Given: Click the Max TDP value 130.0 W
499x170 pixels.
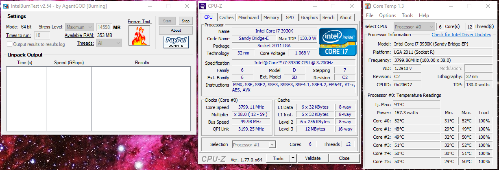Looking at the screenshot, I should 308,38.
